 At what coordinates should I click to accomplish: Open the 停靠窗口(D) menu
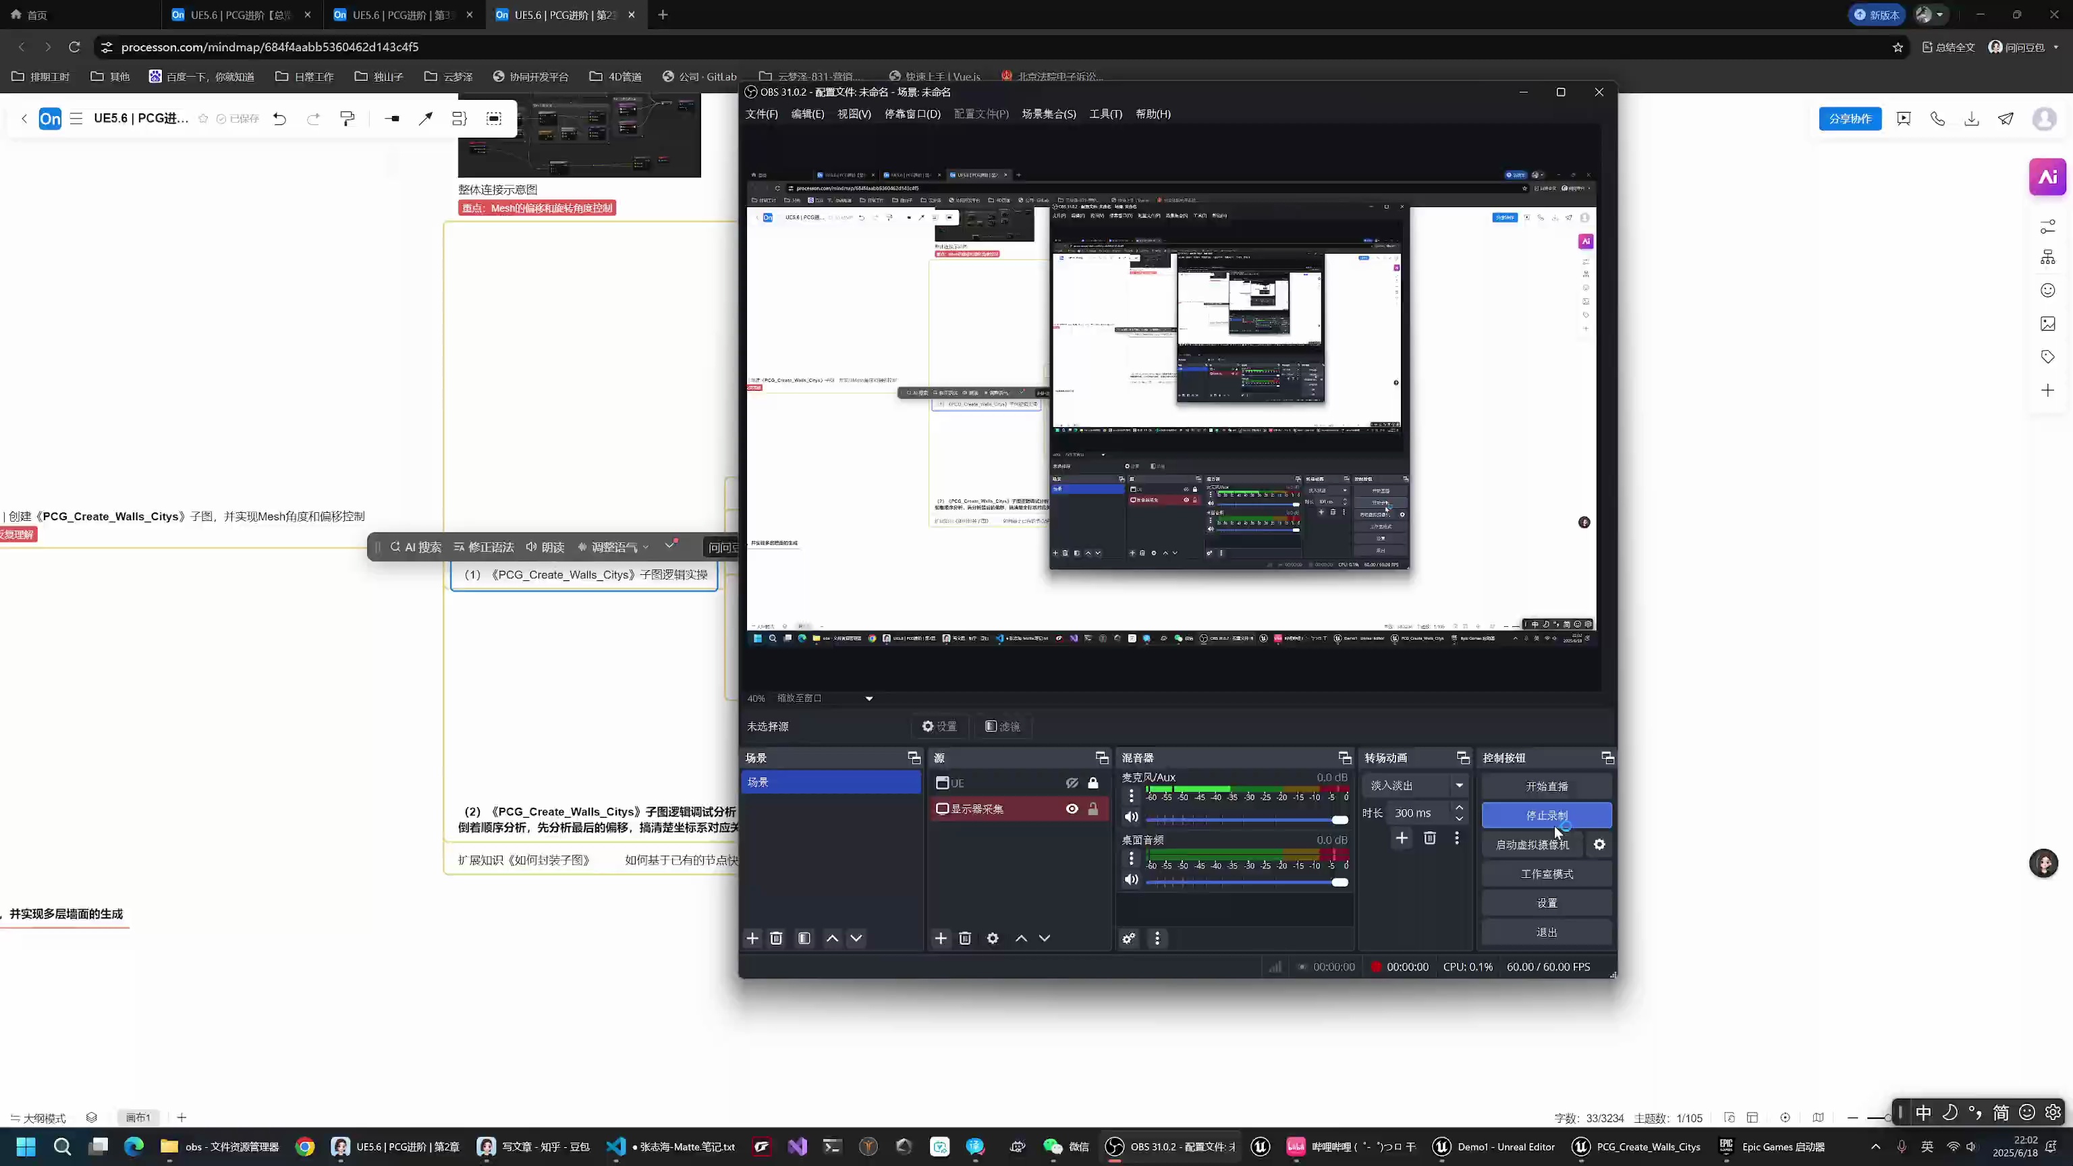[x=912, y=114]
